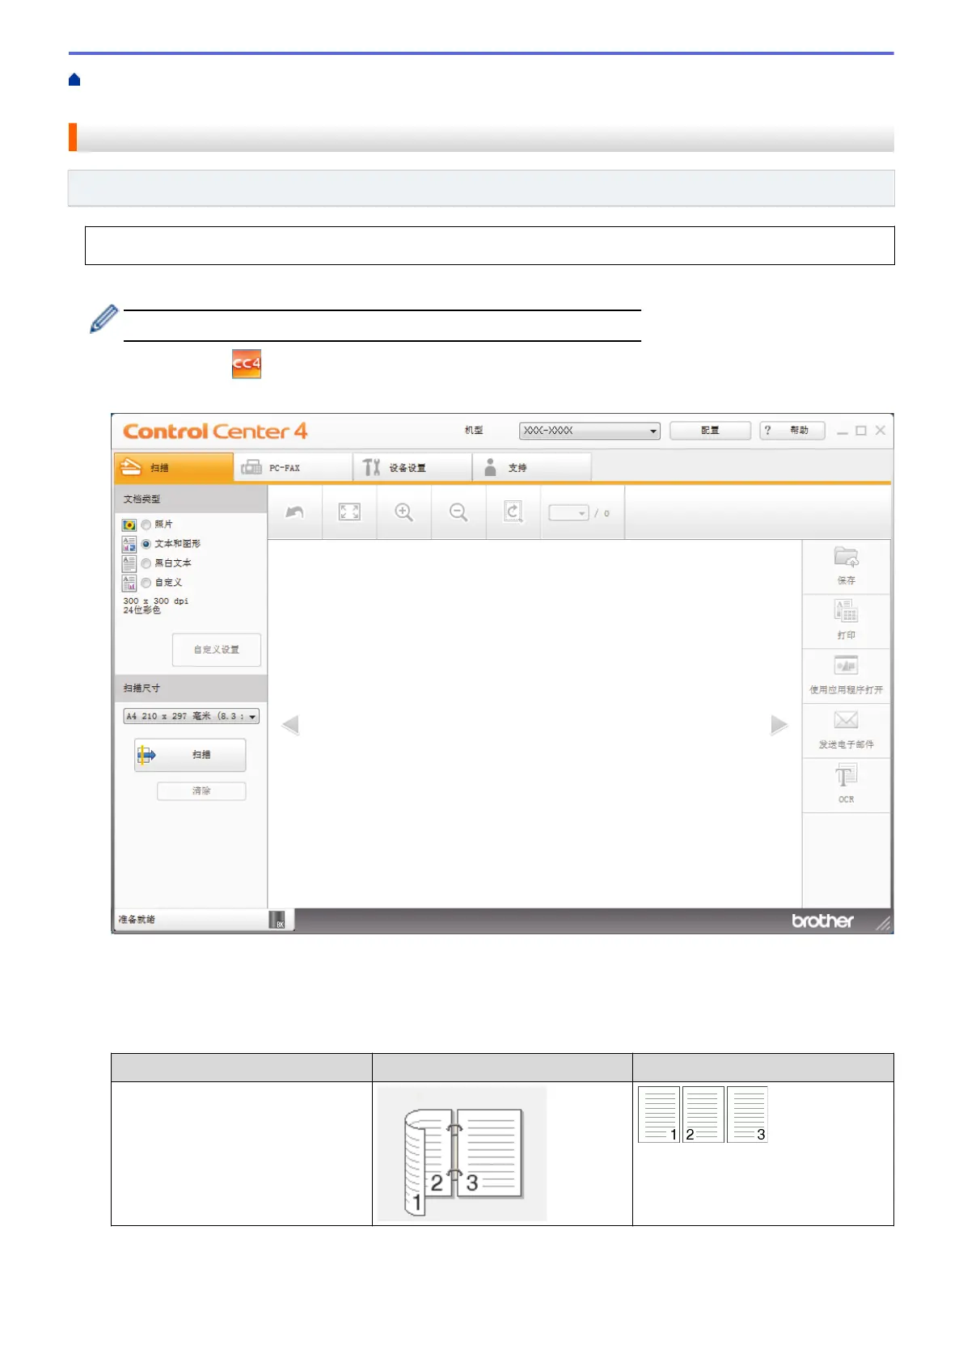This screenshot has width=963, height=1361.
Task: Click the 保存 save folder icon
Action: (x=846, y=558)
